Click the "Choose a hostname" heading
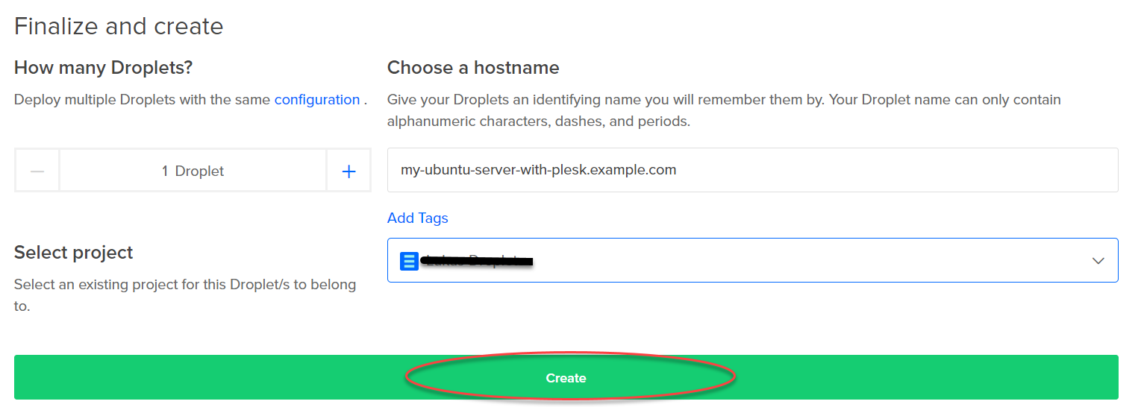The image size is (1141, 413). tap(472, 68)
